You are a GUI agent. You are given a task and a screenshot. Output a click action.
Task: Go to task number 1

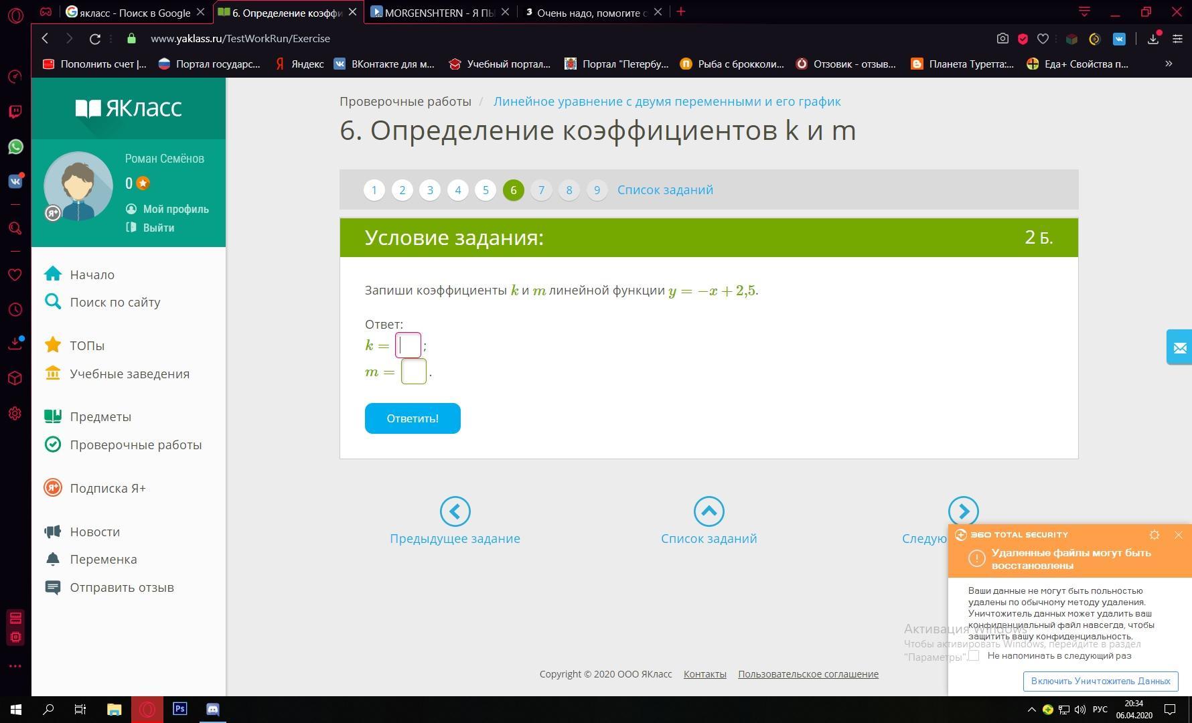click(x=374, y=190)
